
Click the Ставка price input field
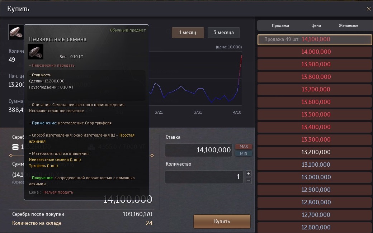pyautogui.click(x=199, y=150)
